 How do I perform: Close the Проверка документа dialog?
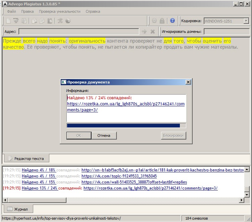pos(188,82)
